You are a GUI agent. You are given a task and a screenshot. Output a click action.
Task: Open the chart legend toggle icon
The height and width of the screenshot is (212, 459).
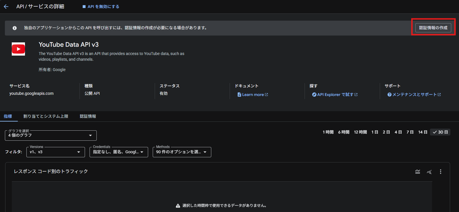tap(418, 172)
